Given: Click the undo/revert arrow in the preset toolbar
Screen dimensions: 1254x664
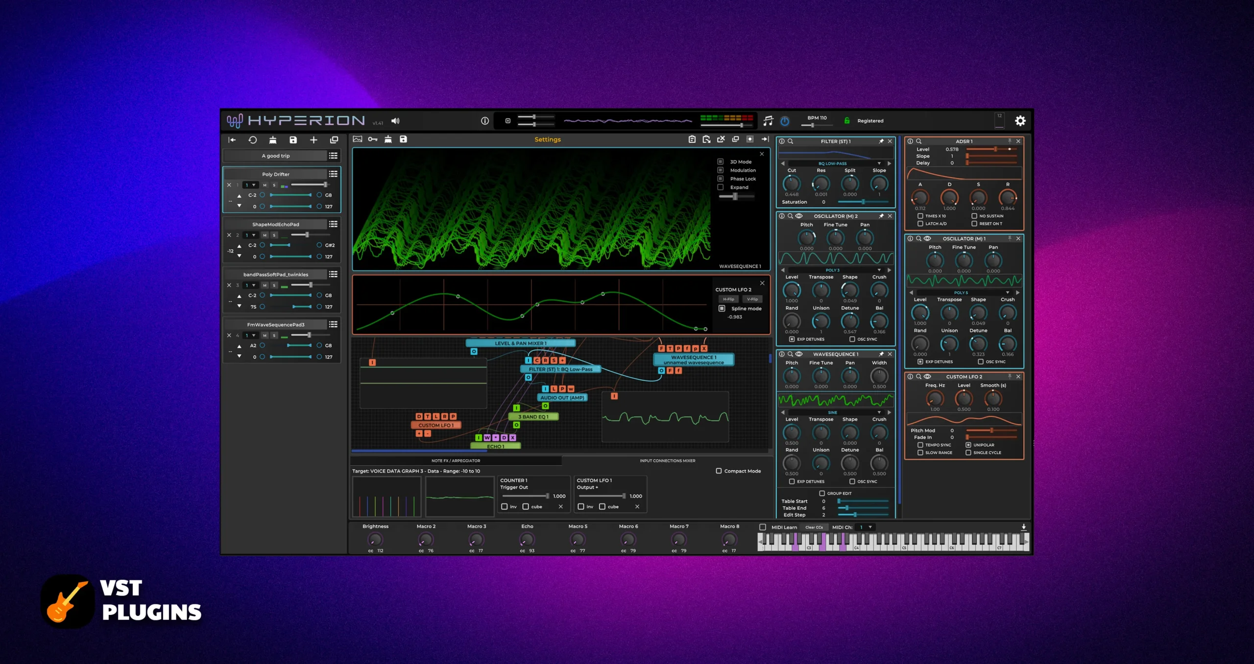Looking at the screenshot, I should coord(252,140).
